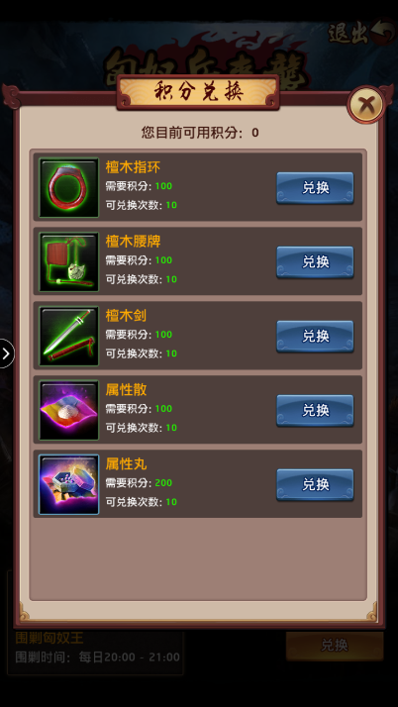398x707 pixels.
Task: Tap the 您目前可用积分 points display
Action: [x=200, y=133]
